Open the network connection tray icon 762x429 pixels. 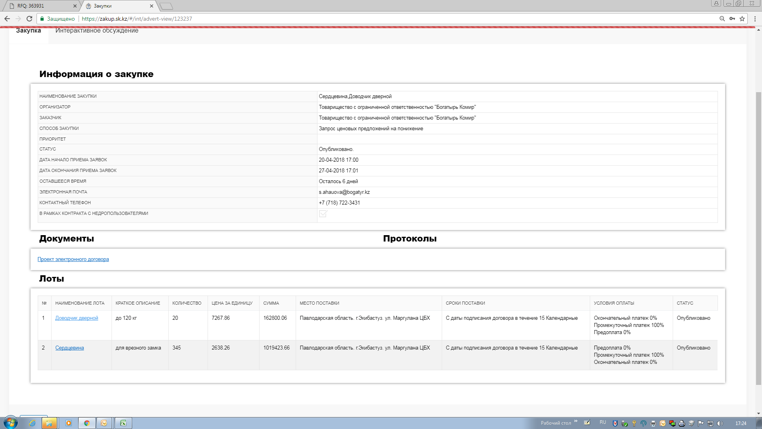click(x=710, y=423)
